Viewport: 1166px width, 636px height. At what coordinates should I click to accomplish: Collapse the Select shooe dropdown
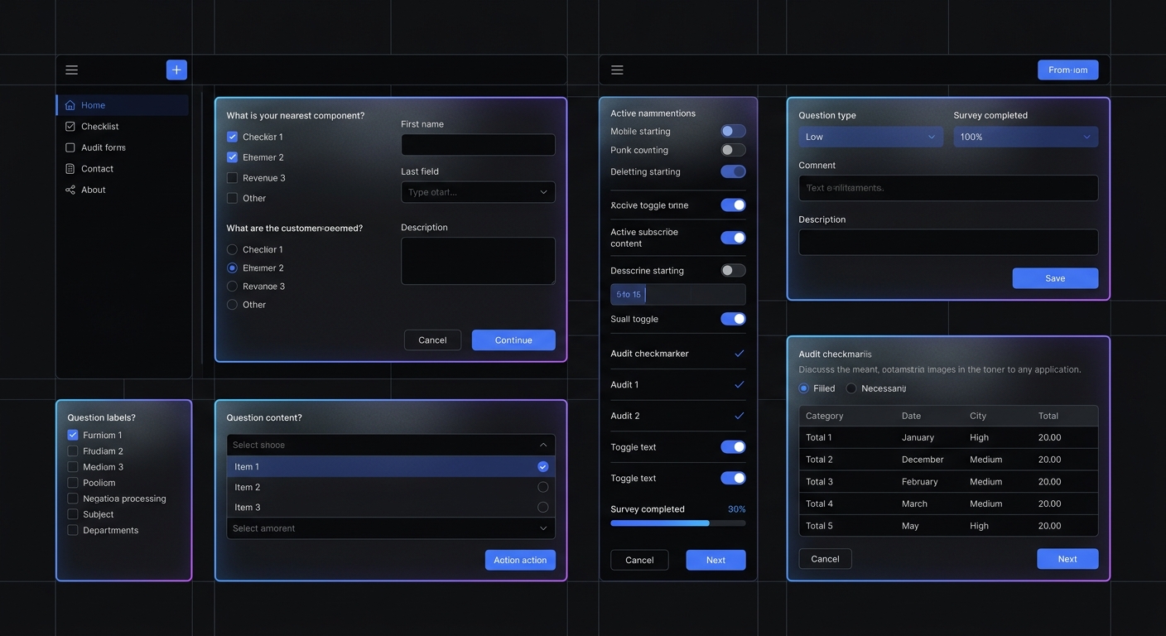point(391,445)
